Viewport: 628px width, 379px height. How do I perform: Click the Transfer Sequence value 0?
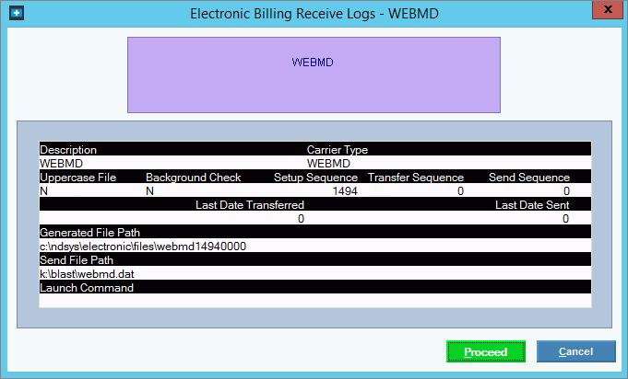pyautogui.click(x=460, y=191)
